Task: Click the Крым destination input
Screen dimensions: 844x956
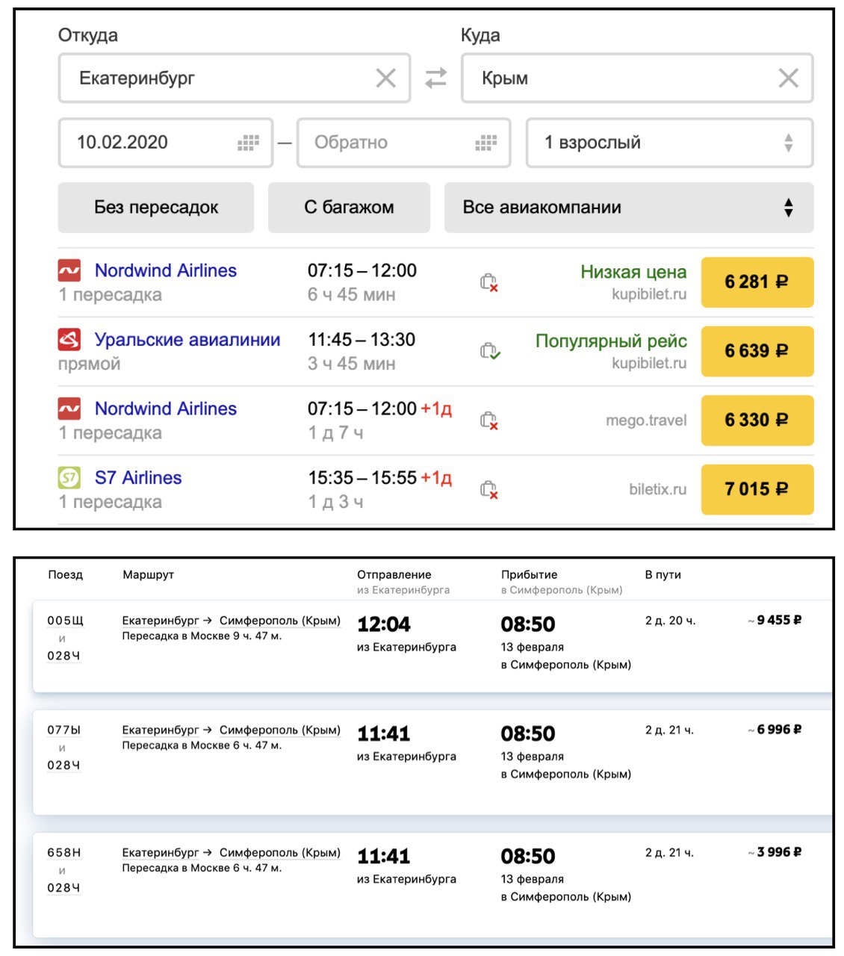Action: click(x=637, y=78)
